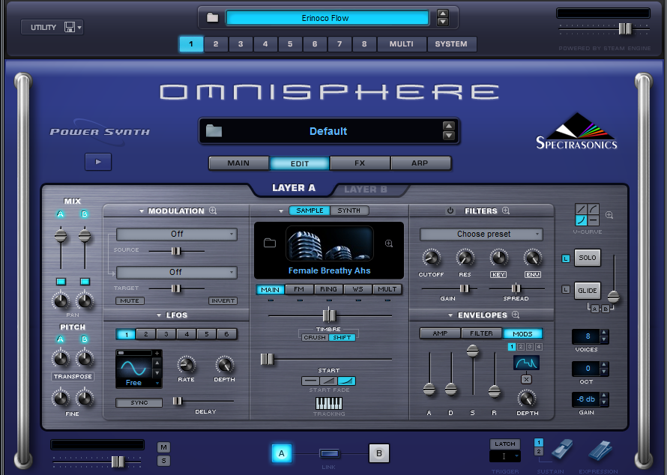Screen dimensions: 667x475
Task: Enable the Sync button for the LFO
Action: (139, 403)
